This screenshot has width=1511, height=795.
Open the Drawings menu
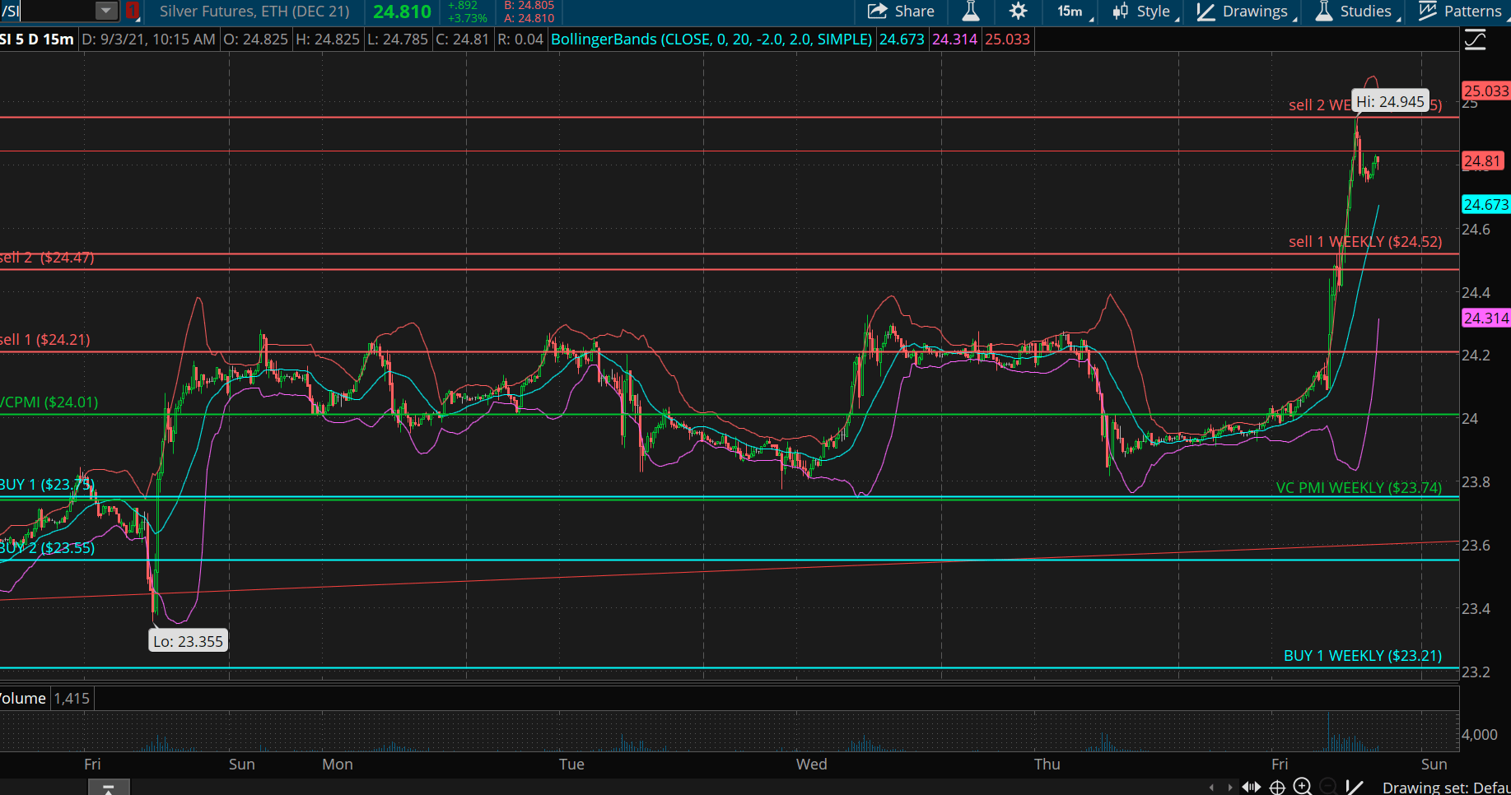(1246, 12)
